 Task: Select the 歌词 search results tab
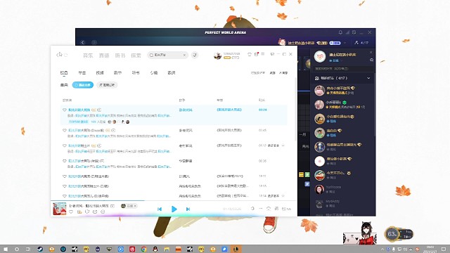172,73
